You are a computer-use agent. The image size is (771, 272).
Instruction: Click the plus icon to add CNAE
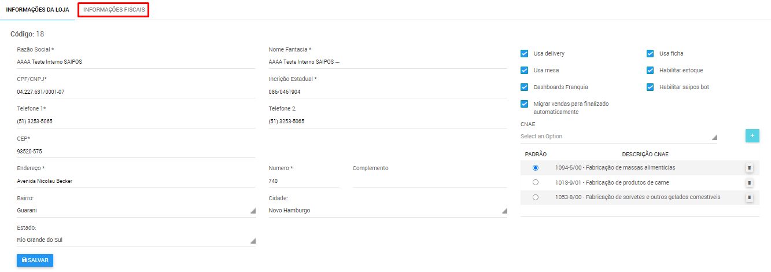tap(752, 135)
